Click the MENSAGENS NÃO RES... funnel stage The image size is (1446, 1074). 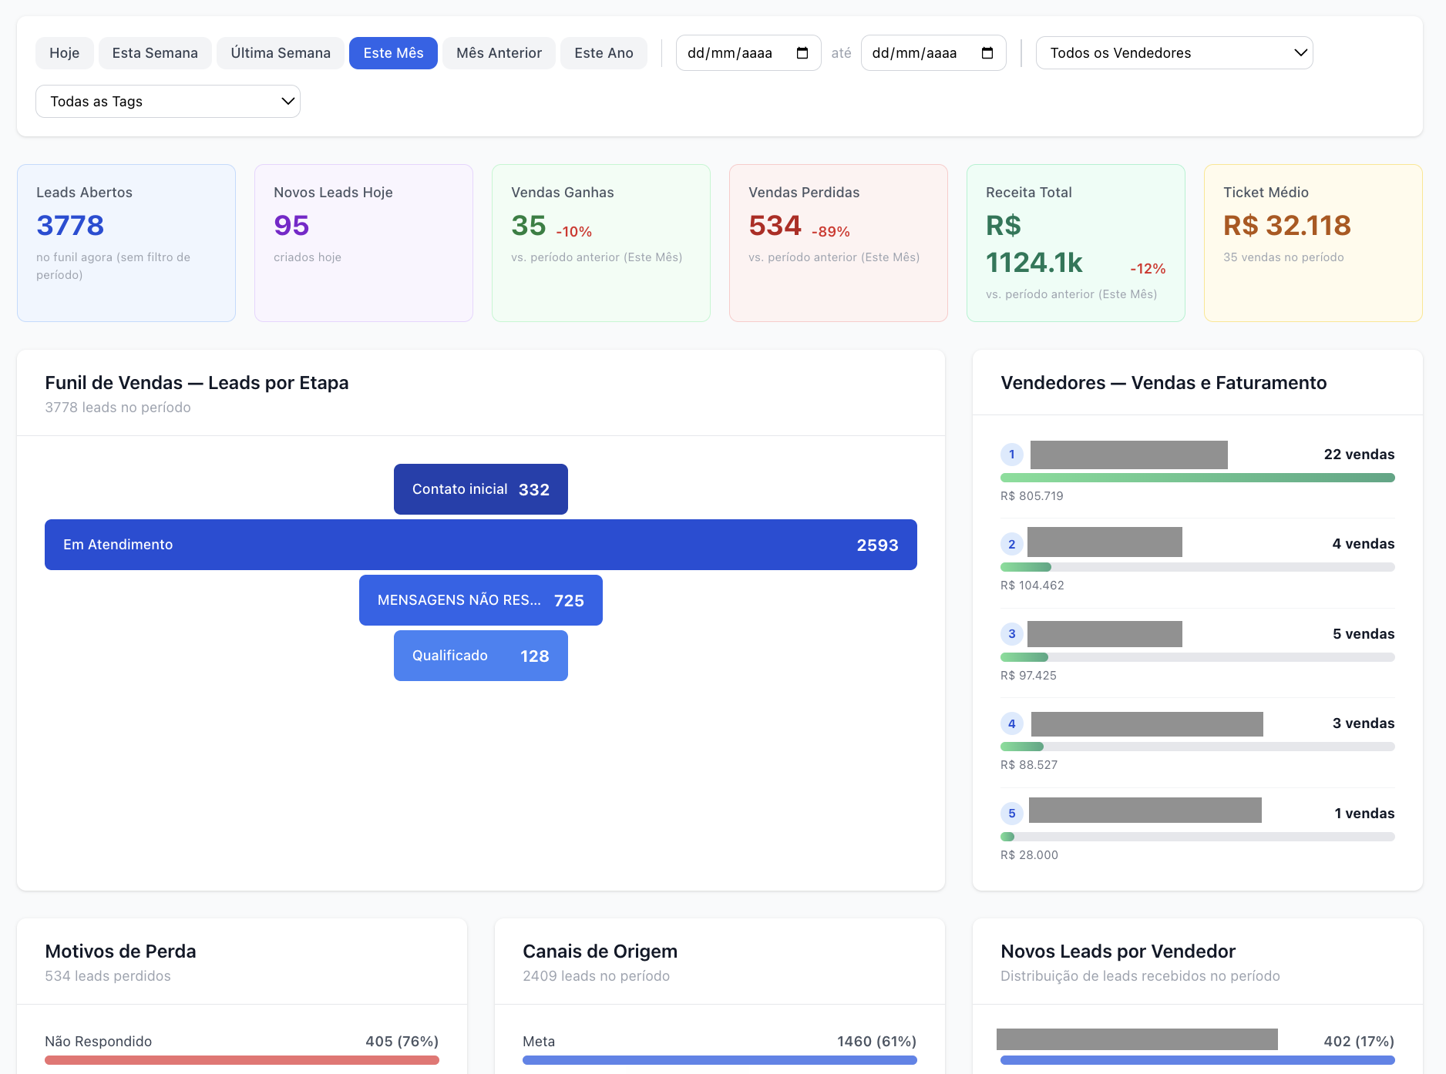481,600
